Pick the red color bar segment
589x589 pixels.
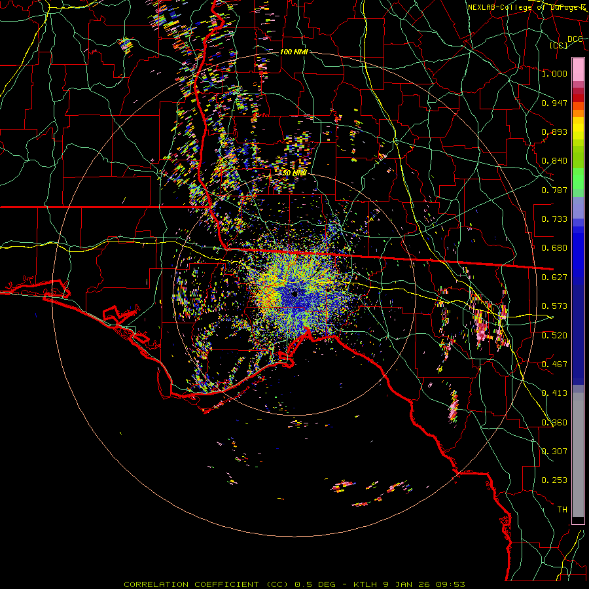point(578,98)
